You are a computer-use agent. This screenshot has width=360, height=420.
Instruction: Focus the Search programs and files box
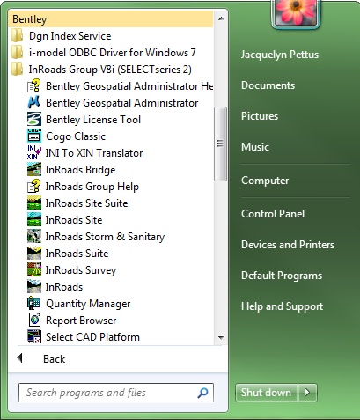click(x=116, y=393)
